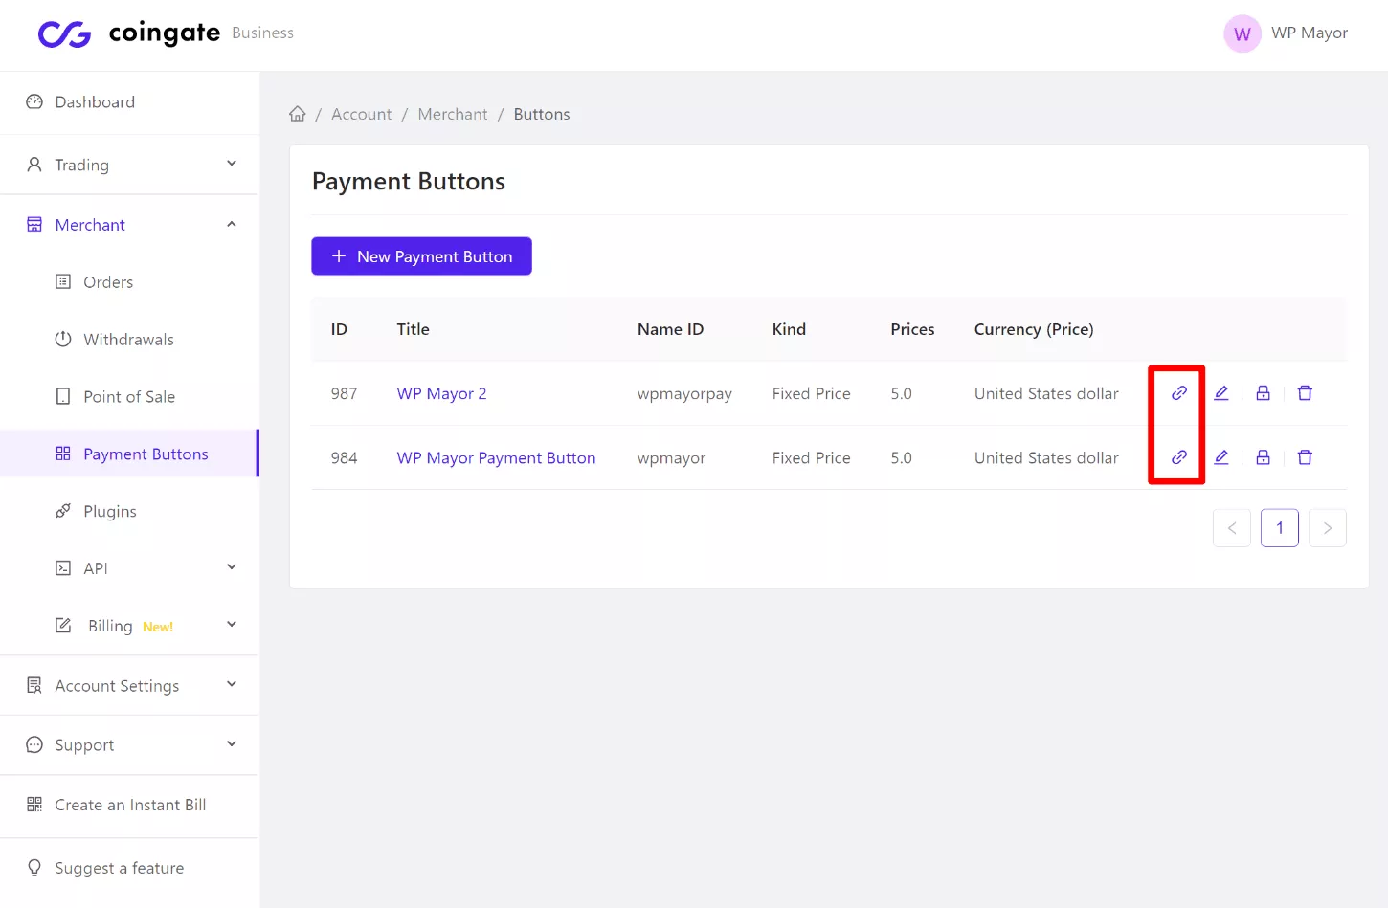
Task: Click the Dashboard gauge icon
Action: tap(34, 101)
